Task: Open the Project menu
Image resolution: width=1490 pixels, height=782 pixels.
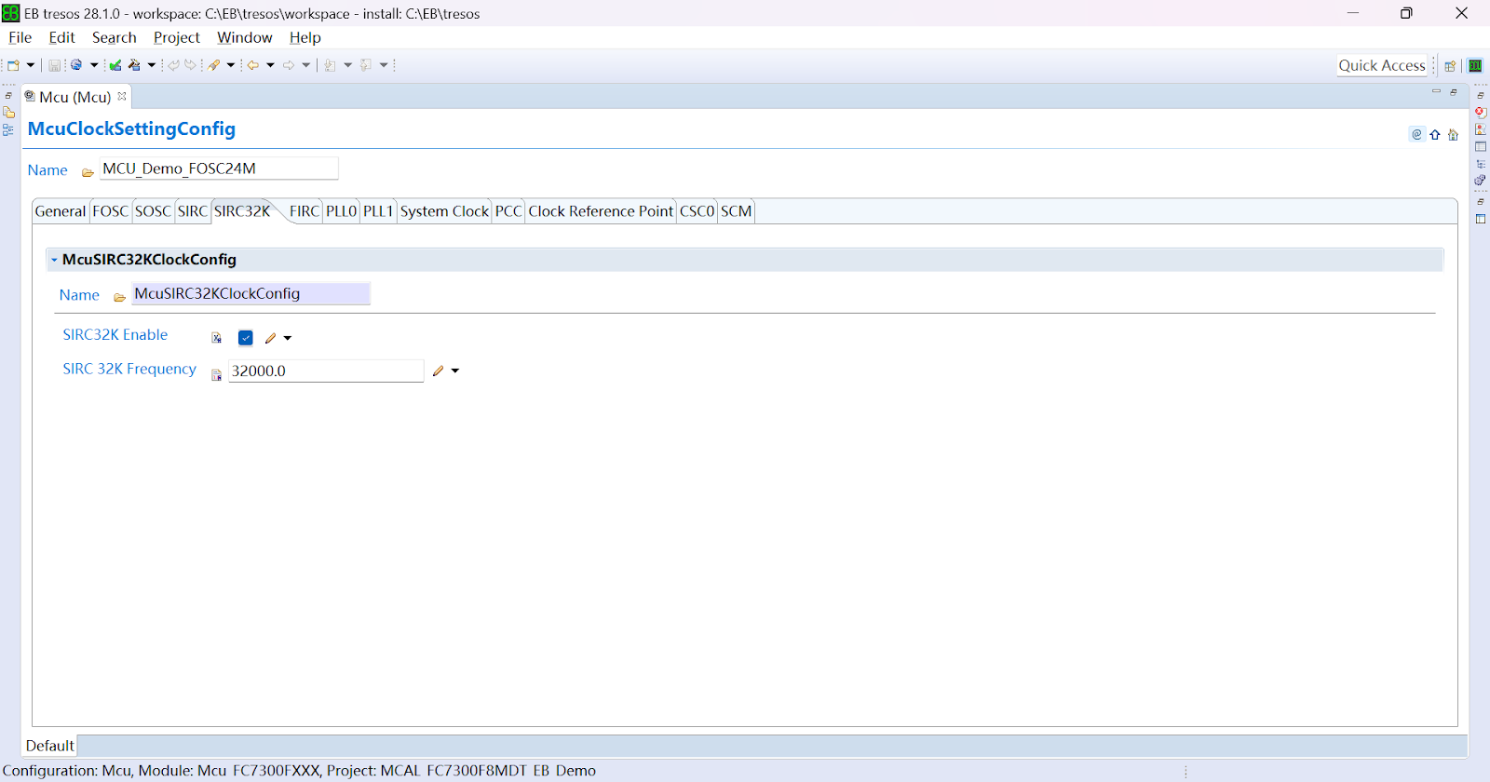Action: pyautogui.click(x=177, y=37)
